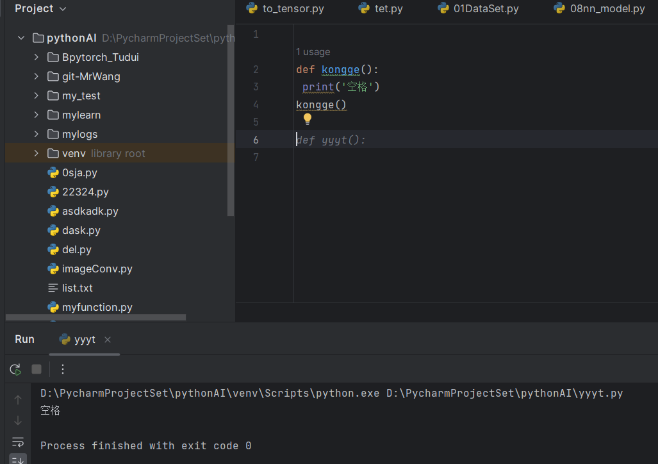Click the '1 usage' hint above kongge
658x464 pixels.
click(313, 52)
